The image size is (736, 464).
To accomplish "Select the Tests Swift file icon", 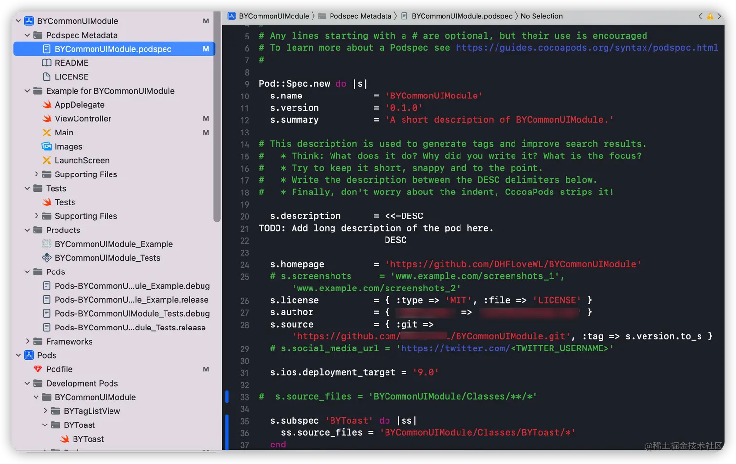I will tap(47, 202).
